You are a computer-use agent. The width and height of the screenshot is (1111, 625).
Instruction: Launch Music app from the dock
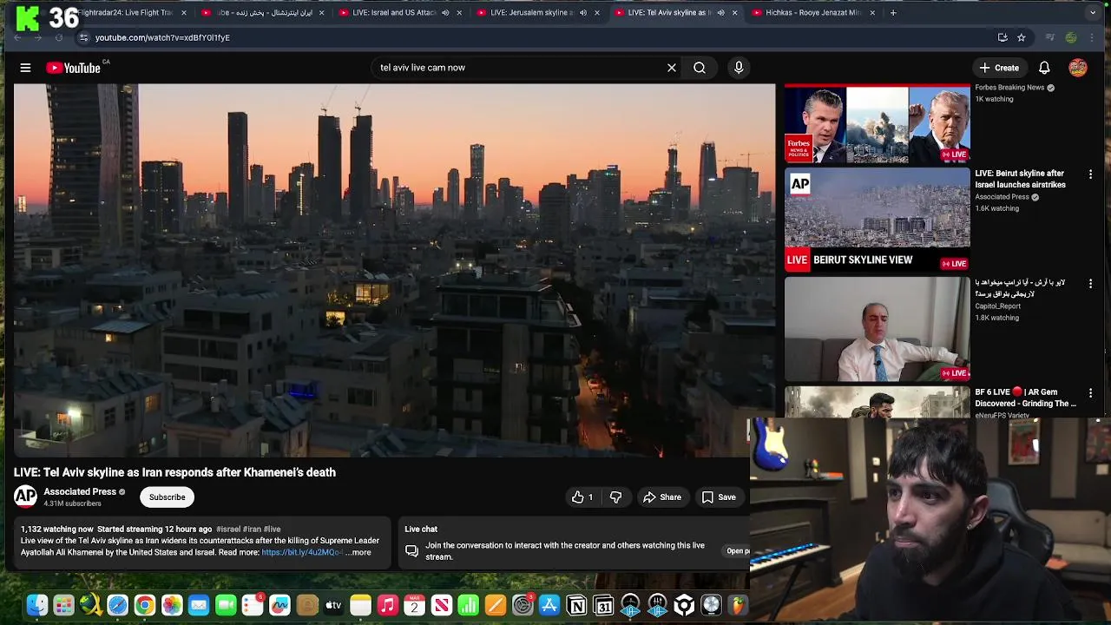coord(387,605)
